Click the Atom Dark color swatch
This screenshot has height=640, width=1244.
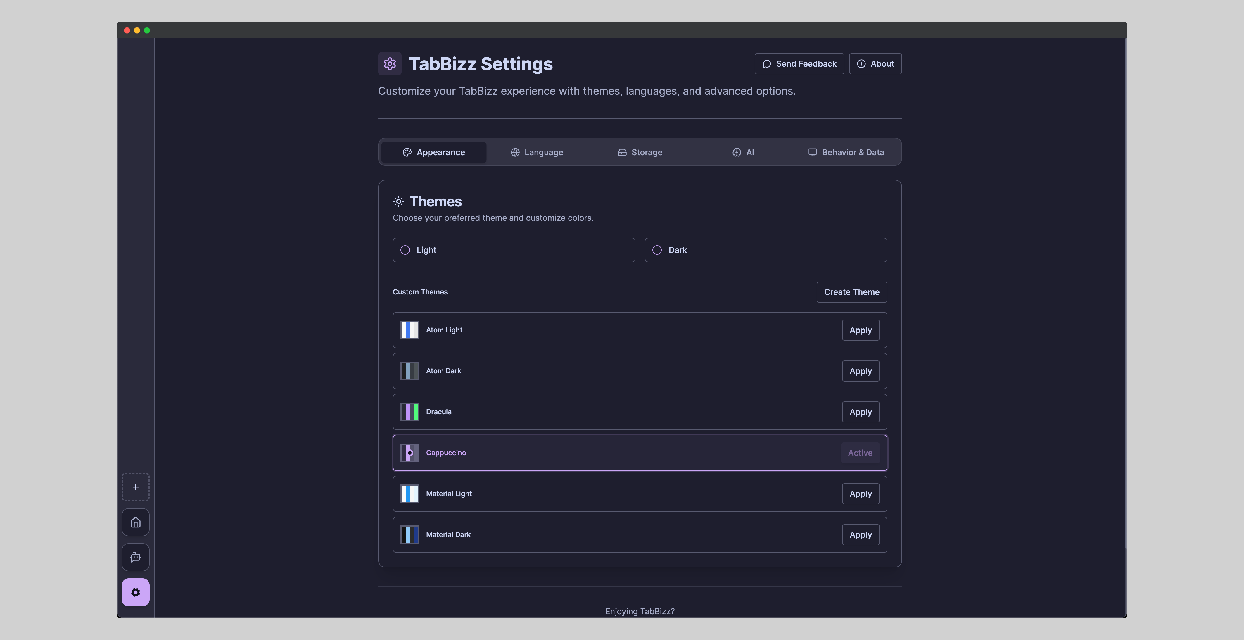pyautogui.click(x=410, y=371)
